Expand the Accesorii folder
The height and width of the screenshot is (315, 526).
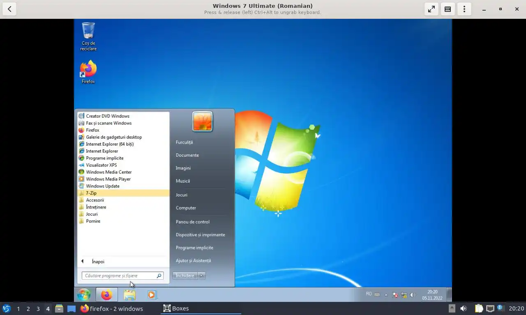123,200
